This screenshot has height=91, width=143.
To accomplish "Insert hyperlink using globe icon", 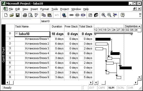I will (64, 15).
